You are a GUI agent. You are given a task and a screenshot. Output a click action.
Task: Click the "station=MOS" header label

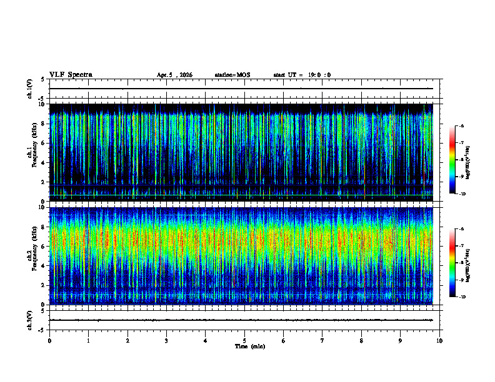coord(232,75)
